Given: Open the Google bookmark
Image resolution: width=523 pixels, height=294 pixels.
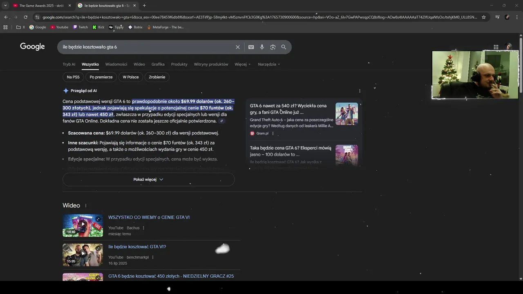Looking at the screenshot, I should [38, 27].
